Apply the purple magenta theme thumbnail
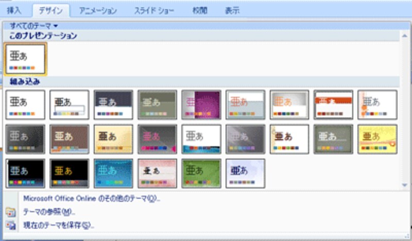The width and height of the screenshot is (412, 241). (201, 105)
